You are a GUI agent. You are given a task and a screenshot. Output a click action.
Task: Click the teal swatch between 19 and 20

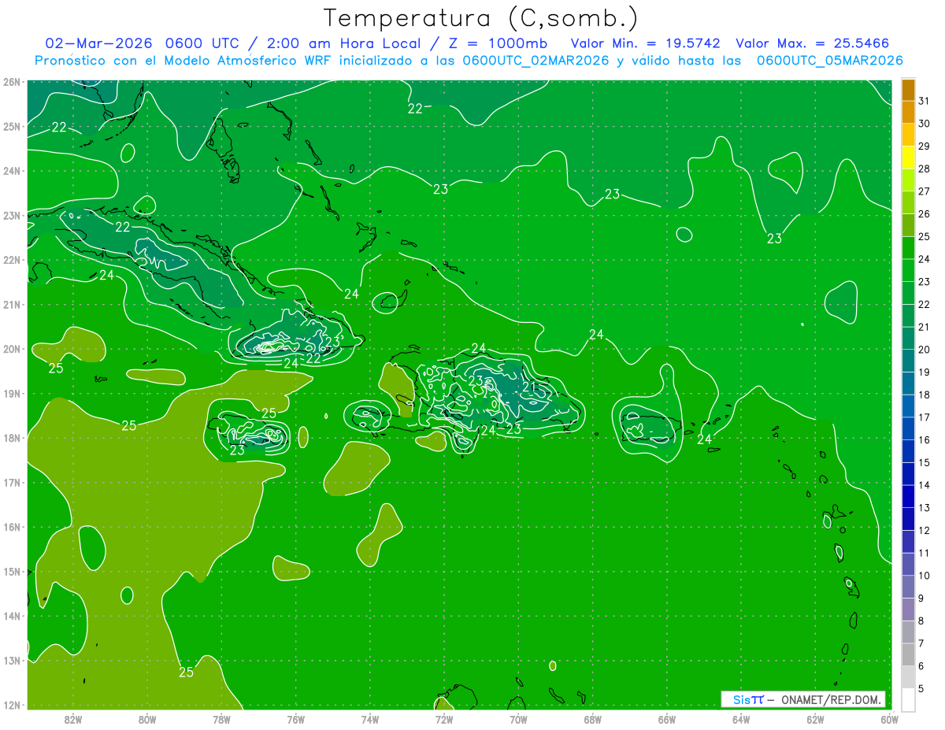(x=908, y=361)
